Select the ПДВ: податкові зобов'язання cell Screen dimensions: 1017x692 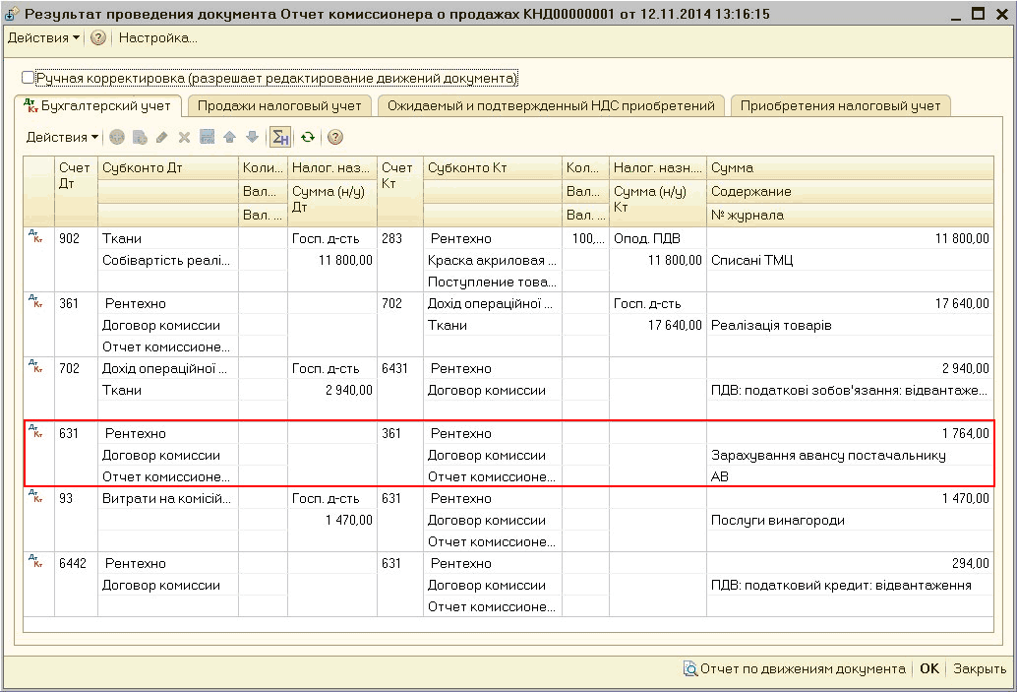click(850, 390)
